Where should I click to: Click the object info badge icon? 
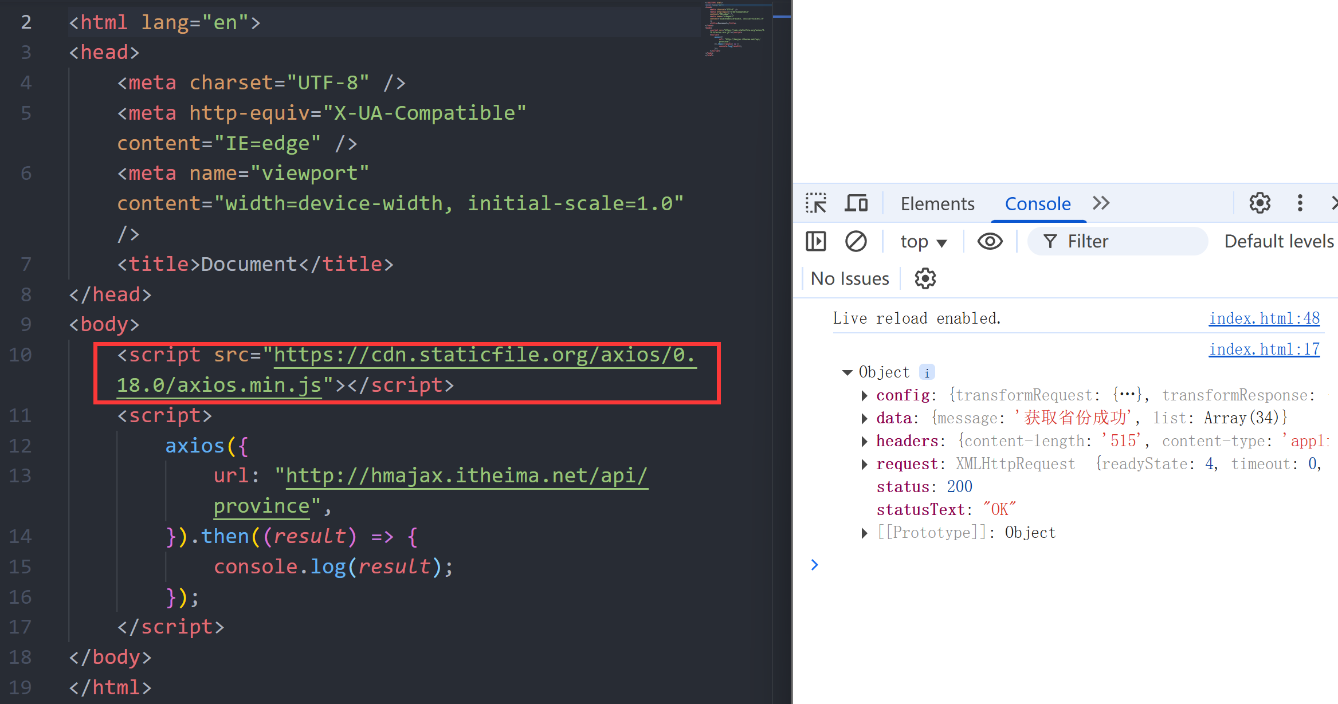click(x=927, y=372)
